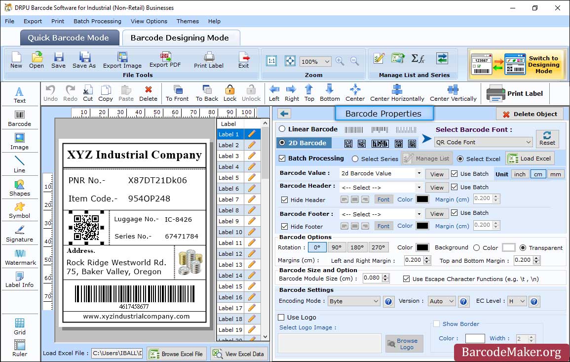Image resolution: width=570 pixels, height=362 pixels.
Task: Switch to Quick Barcode Mode tab
Action: (x=69, y=38)
